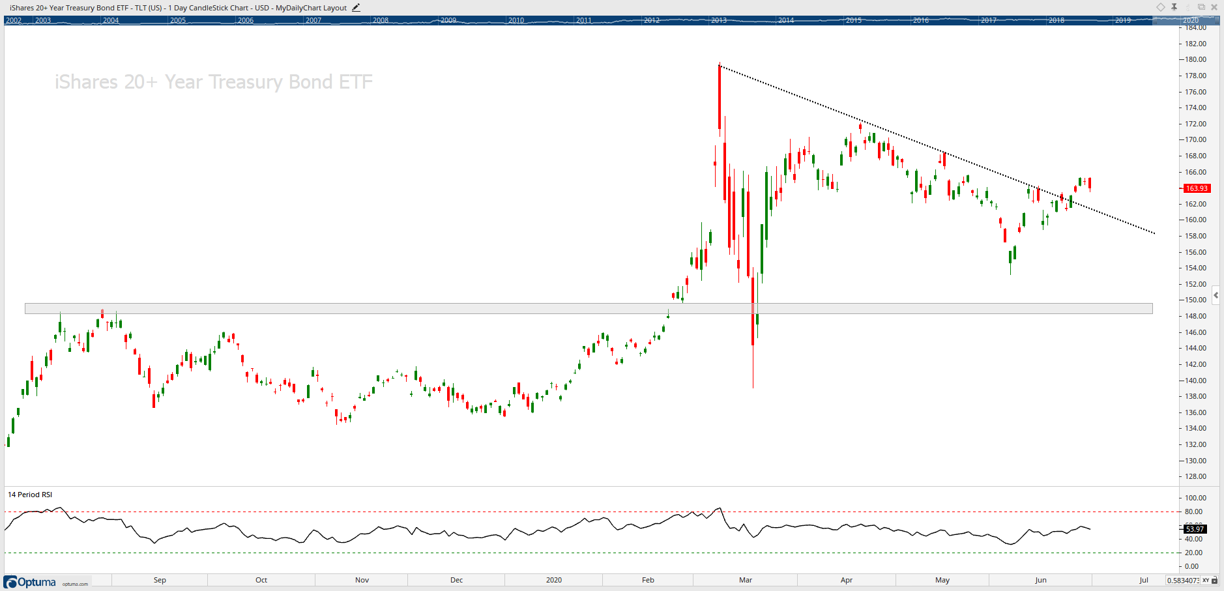Jump to 2008 on the timeline overview bar
This screenshot has height=591, width=1224.
(x=381, y=20)
